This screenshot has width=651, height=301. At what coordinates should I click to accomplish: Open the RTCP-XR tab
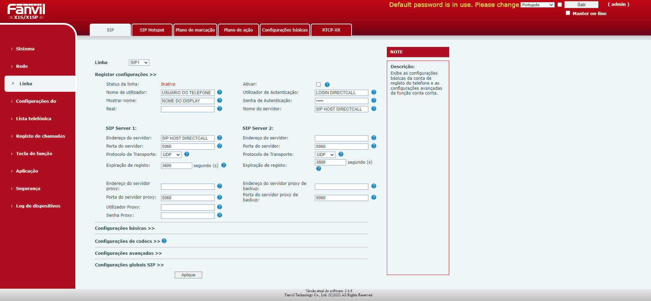tap(331, 30)
